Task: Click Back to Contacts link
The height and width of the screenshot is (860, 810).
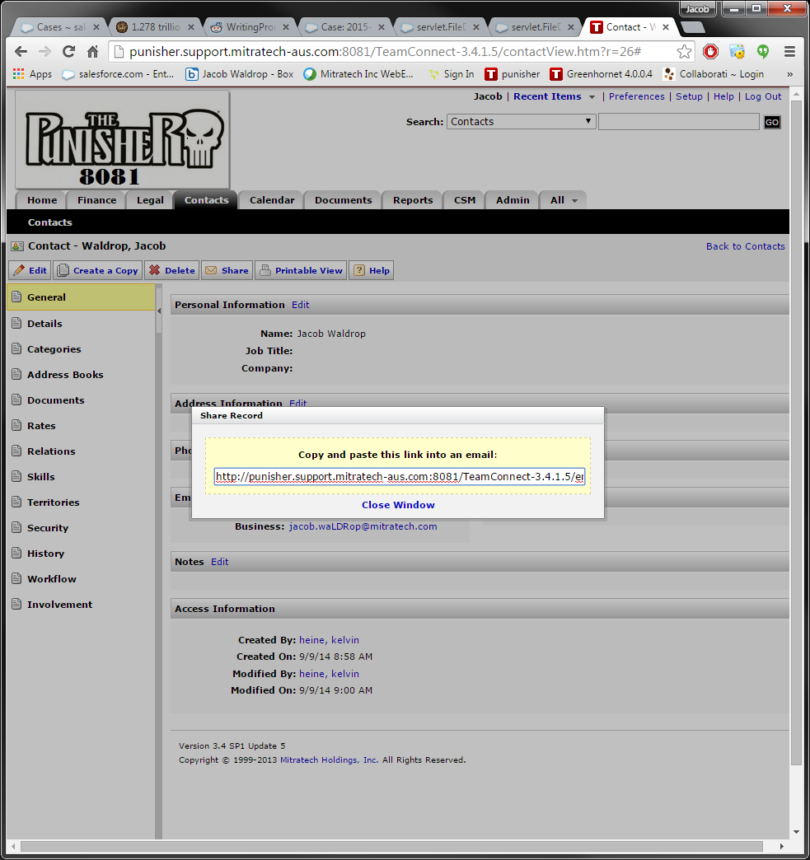Action: tap(745, 246)
